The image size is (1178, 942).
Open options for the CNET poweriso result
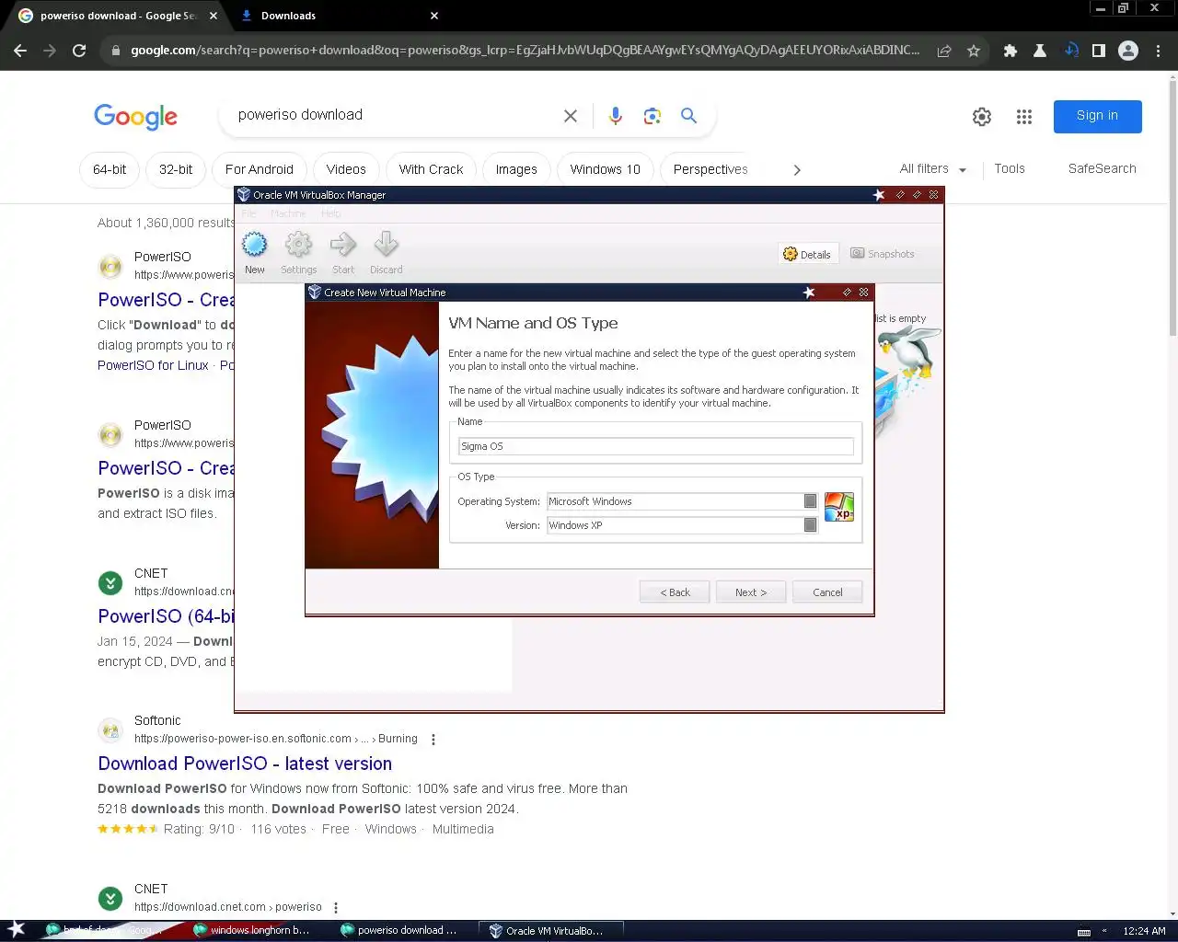[336, 907]
